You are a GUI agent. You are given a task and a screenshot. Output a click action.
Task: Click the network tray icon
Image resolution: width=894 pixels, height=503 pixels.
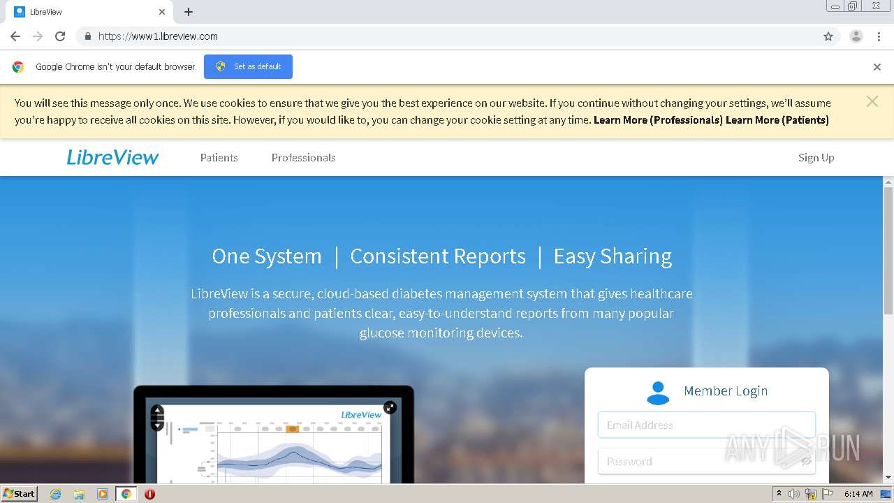tap(811, 494)
